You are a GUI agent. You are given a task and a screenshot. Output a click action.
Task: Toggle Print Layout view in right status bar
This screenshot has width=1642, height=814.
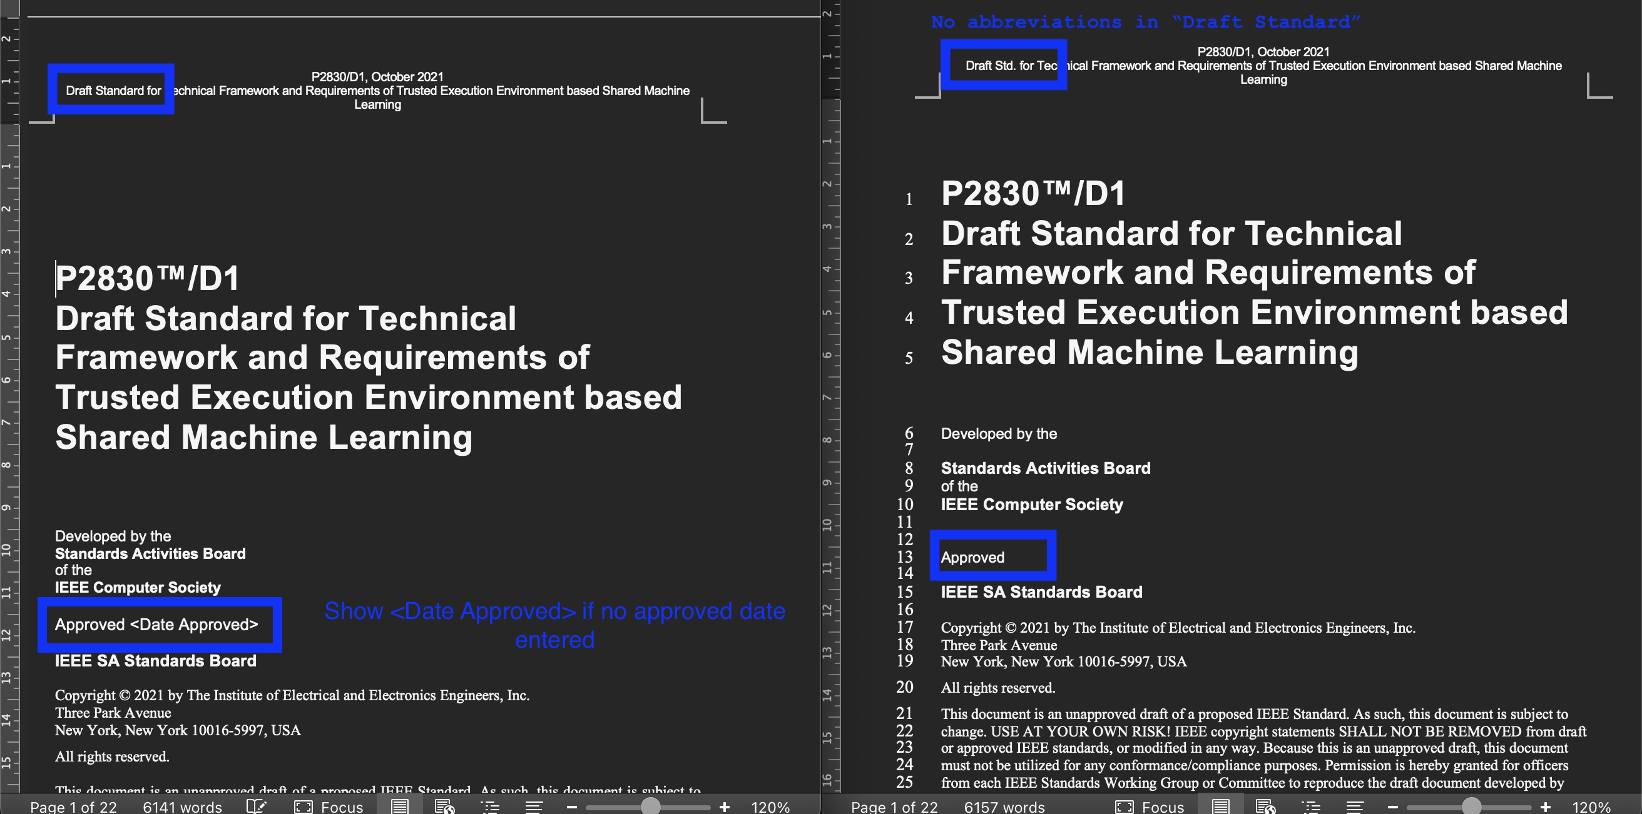tap(1221, 805)
